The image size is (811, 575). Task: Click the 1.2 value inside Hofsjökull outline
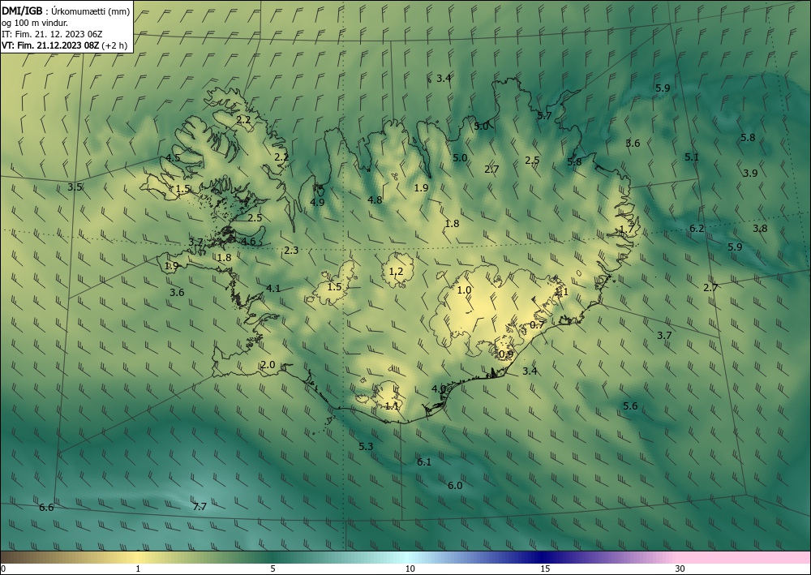coord(397,272)
